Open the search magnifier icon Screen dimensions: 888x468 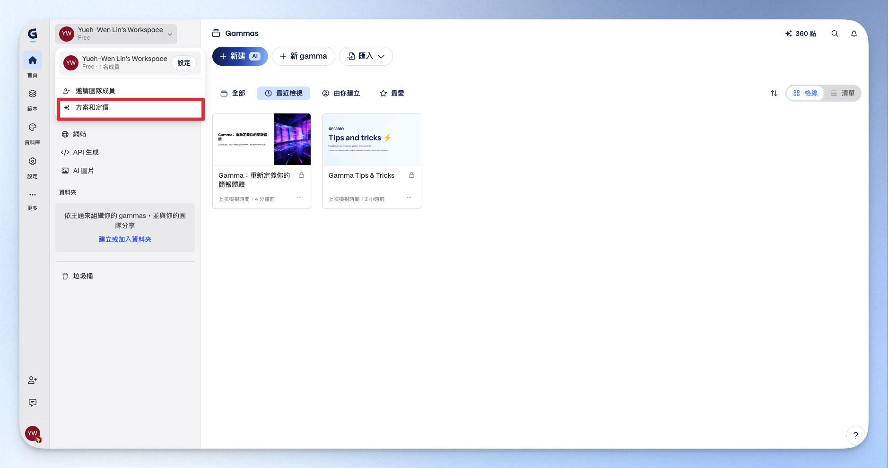coord(835,34)
